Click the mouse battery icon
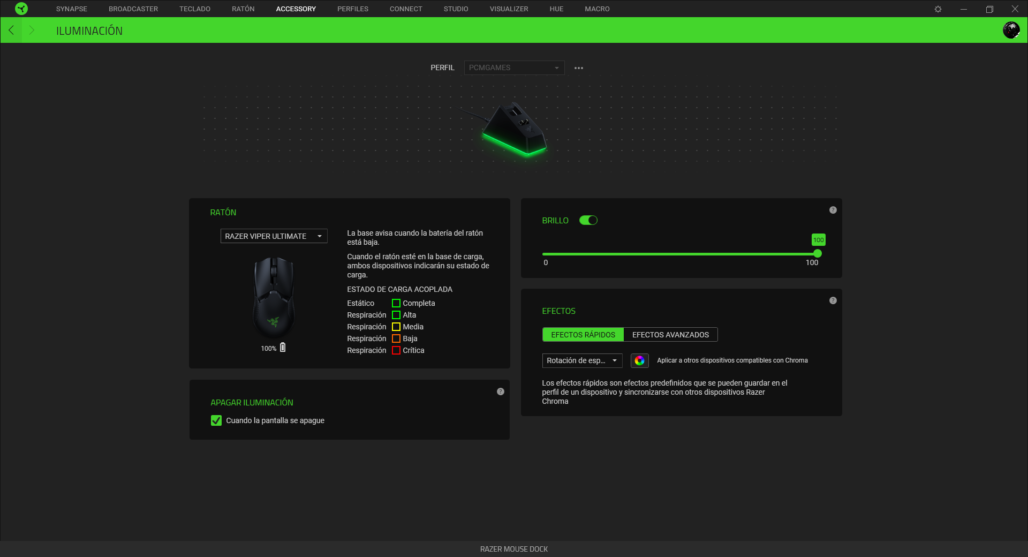The height and width of the screenshot is (557, 1028). [x=283, y=348]
